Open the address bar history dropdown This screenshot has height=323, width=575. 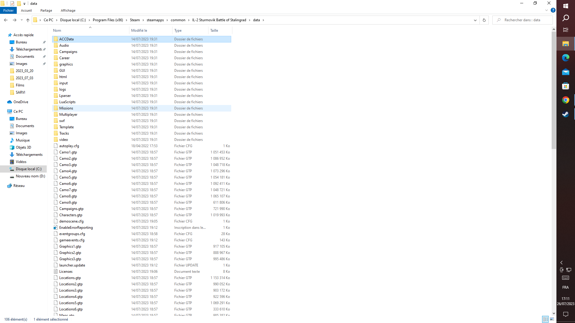[x=475, y=20]
